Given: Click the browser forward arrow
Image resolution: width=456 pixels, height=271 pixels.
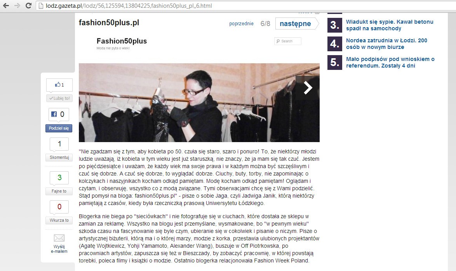Looking at the screenshot, I should point(17,5).
